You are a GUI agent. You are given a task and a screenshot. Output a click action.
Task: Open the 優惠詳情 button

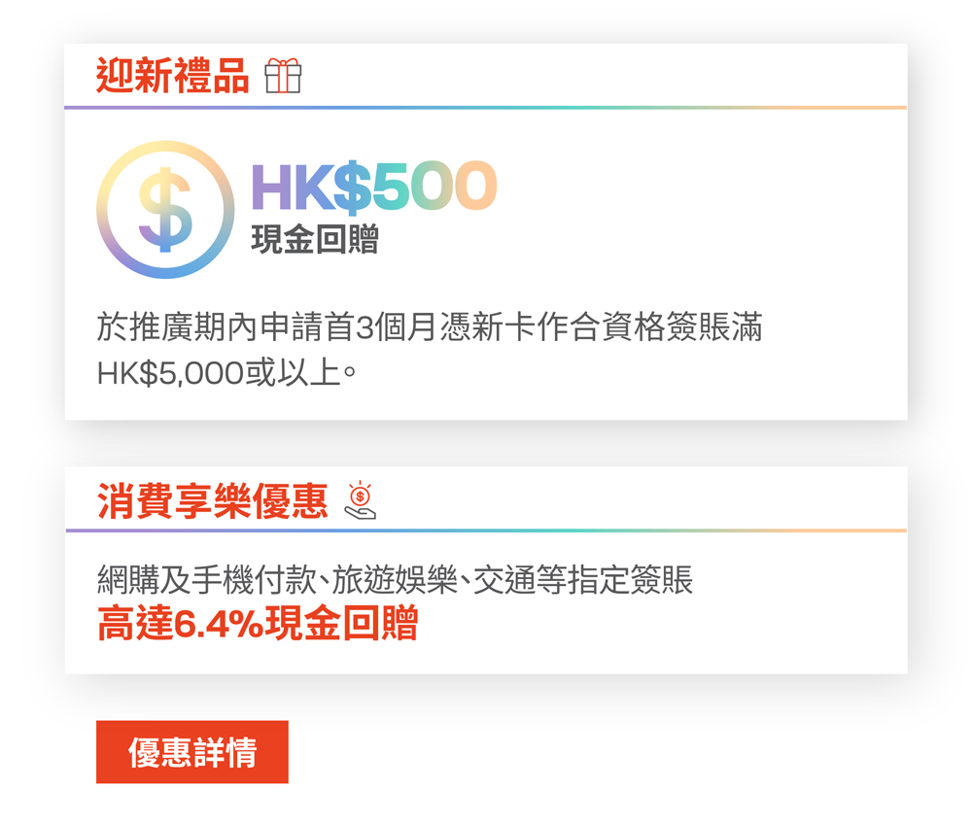192,752
